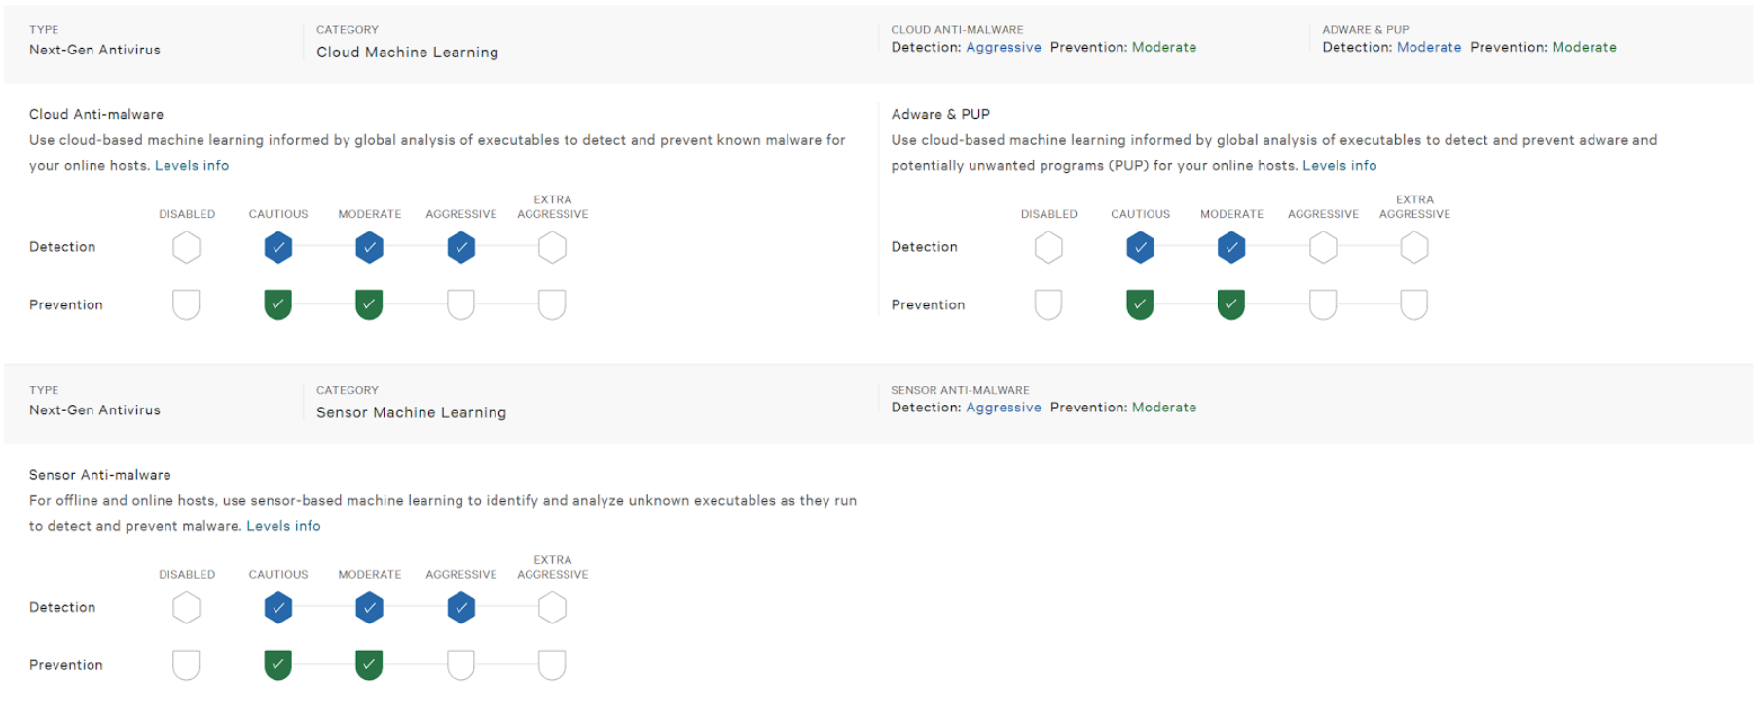Viewport: 1759px width, 712px height.
Task: Choose Aggressive level on Cloud Anti-malware Detection slider
Action: click(461, 247)
